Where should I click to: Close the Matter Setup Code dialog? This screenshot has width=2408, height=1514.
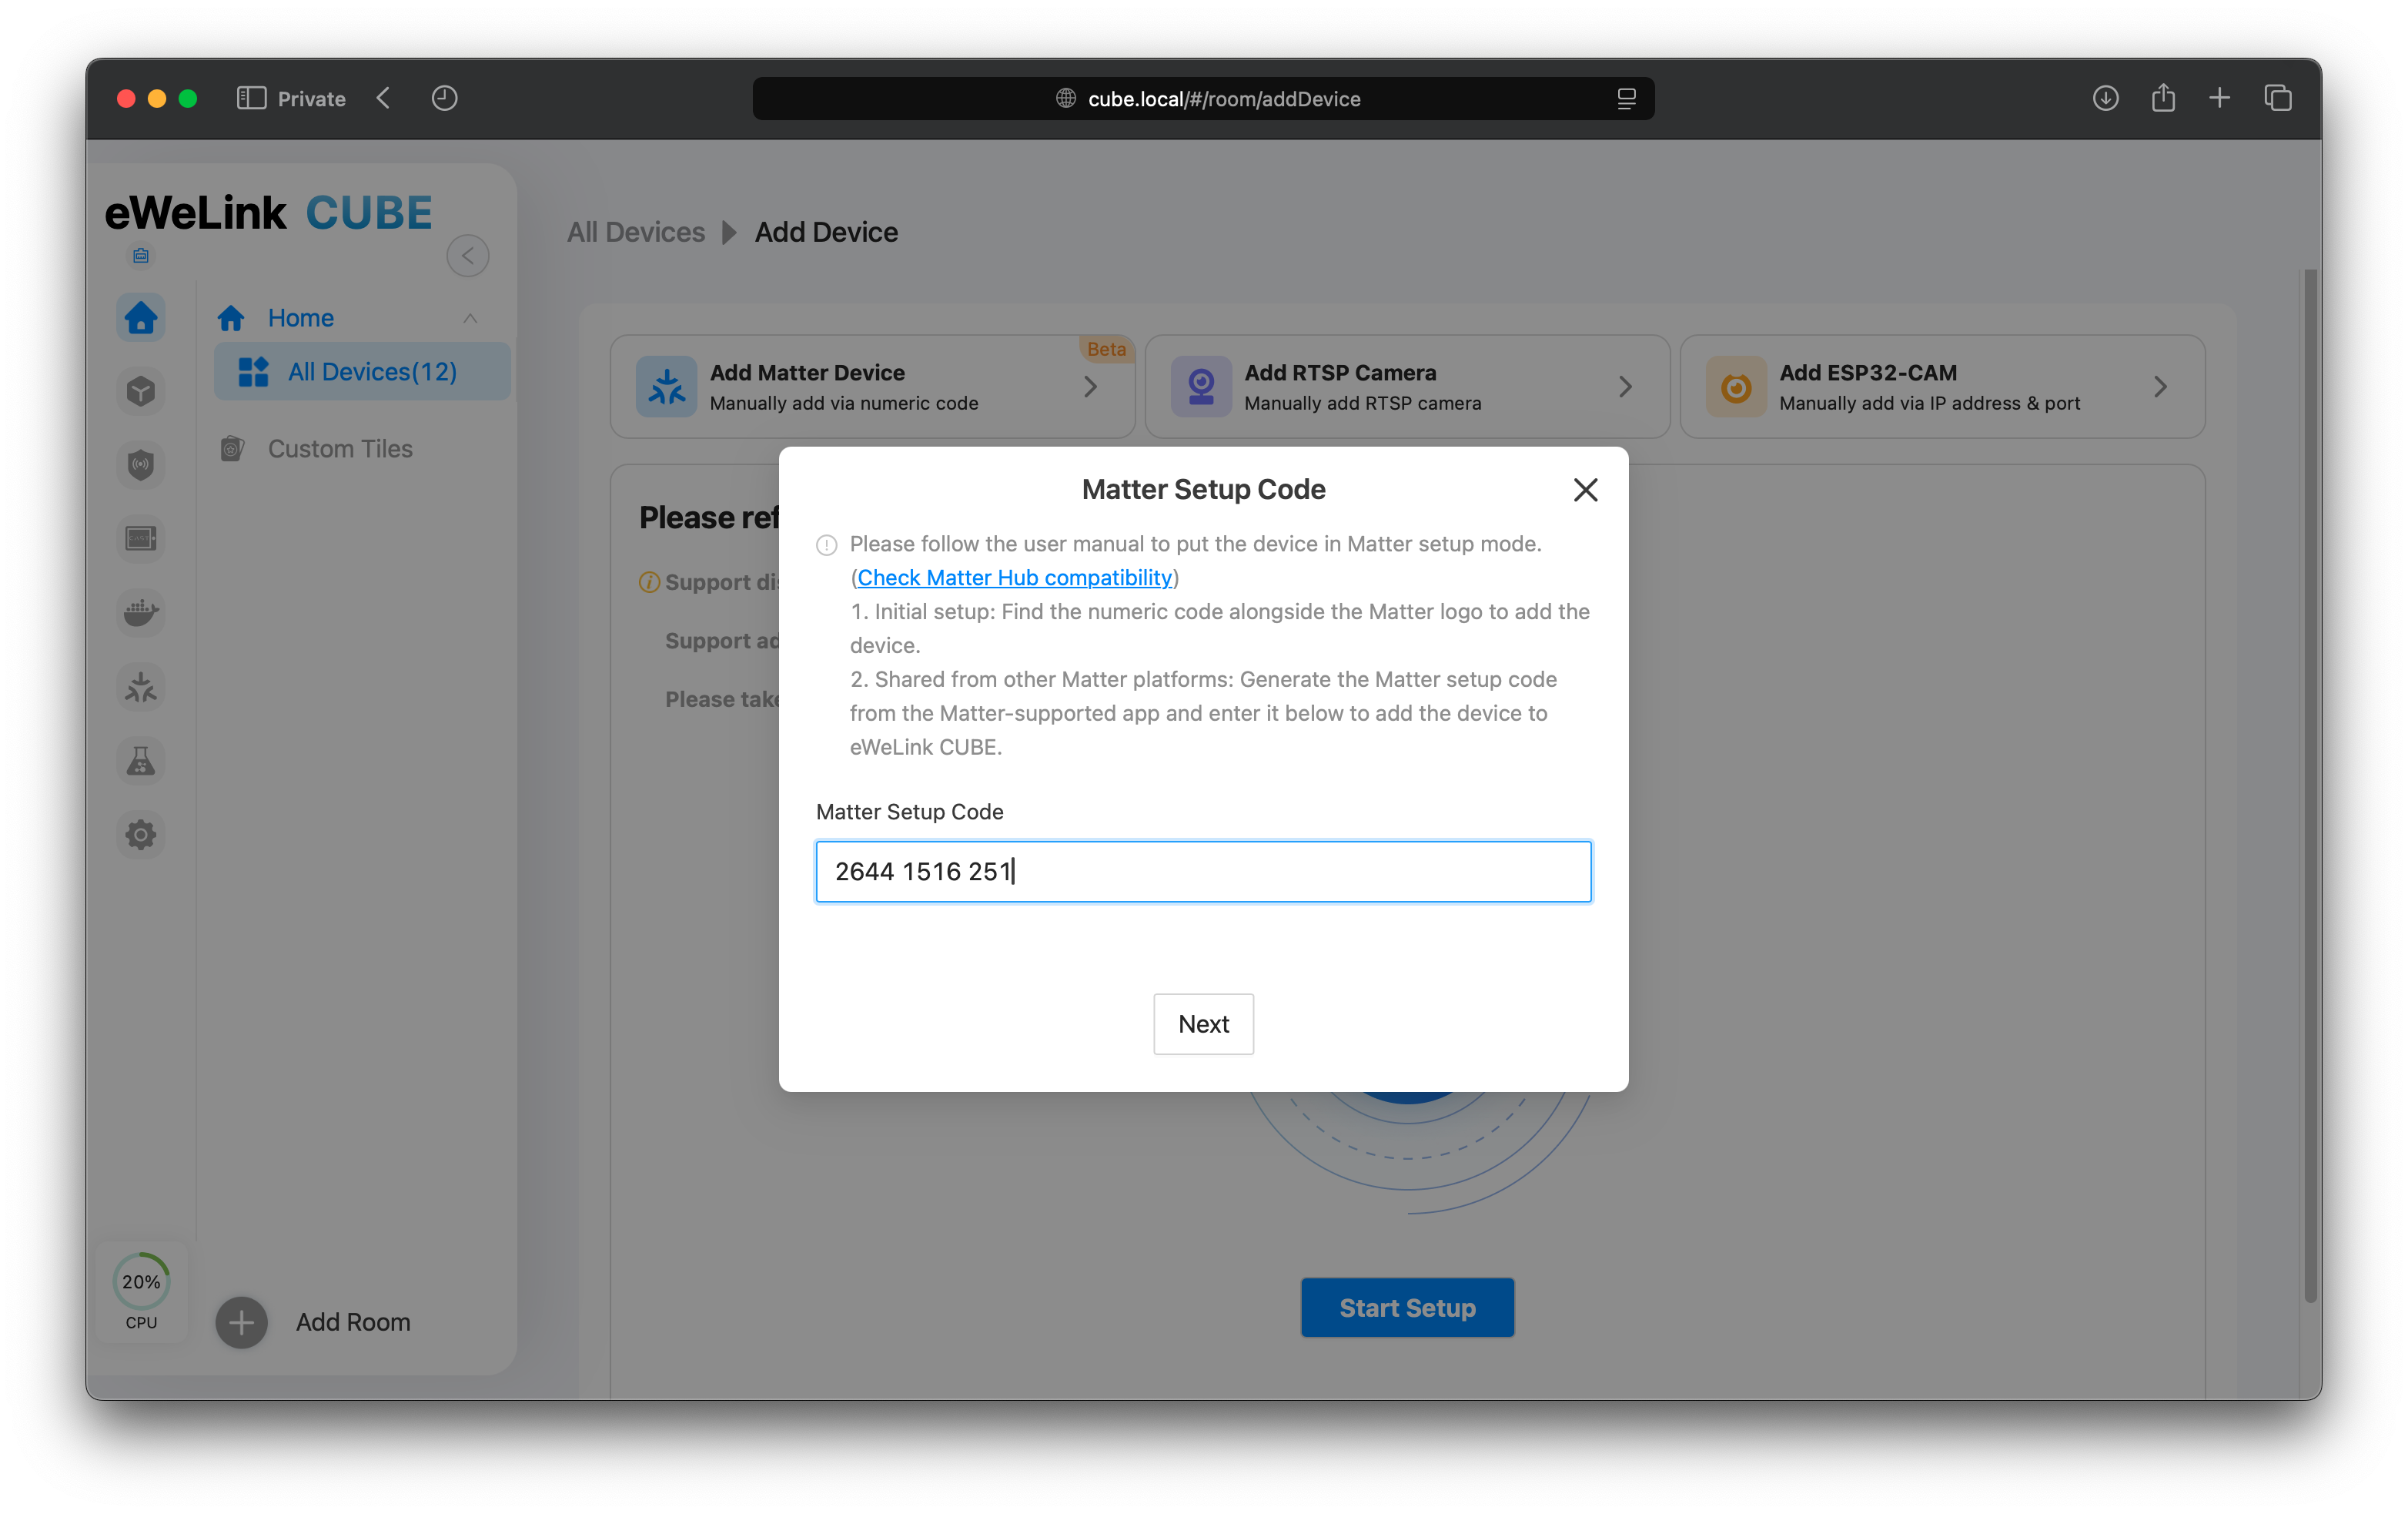[x=1585, y=489]
